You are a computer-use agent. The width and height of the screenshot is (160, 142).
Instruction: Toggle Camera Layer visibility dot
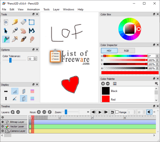2,131
